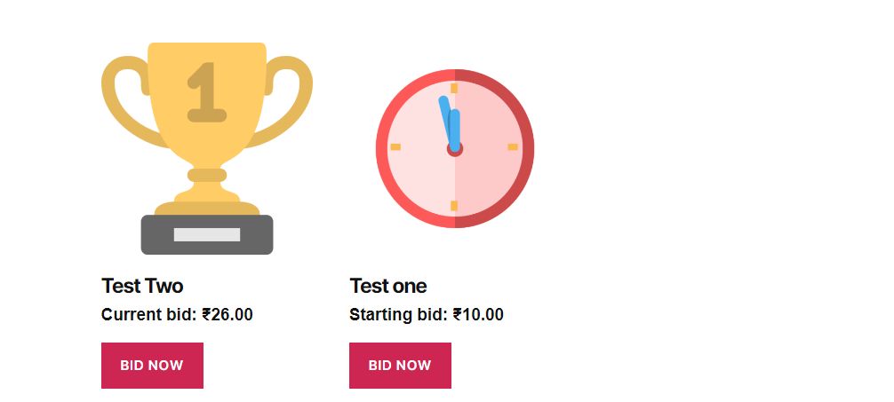
Task: Click the red clock product image
Action: (x=455, y=148)
